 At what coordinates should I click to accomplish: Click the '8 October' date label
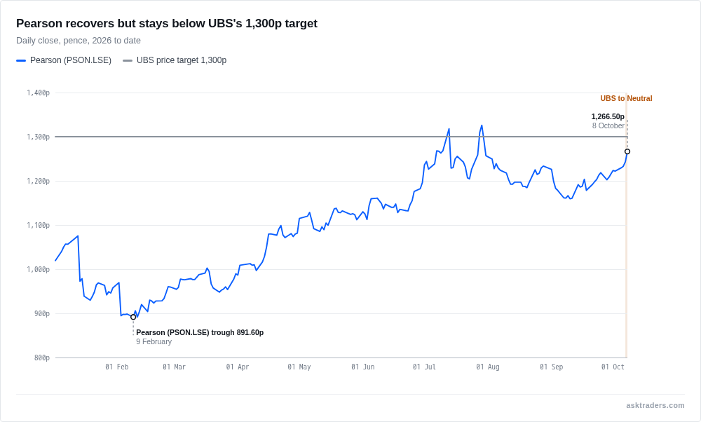click(608, 125)
